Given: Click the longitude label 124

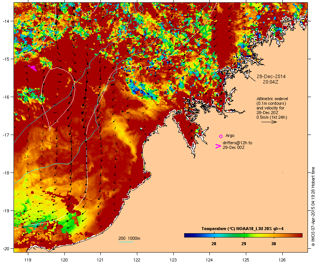Looking at the screenshot, I should click(x=209, y=260).
